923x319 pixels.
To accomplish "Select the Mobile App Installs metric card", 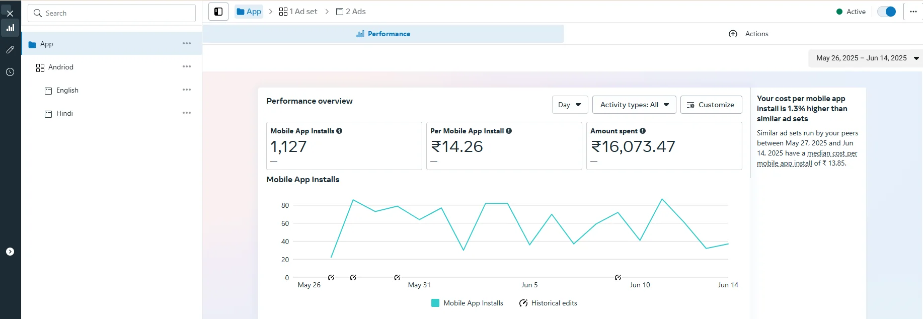I will 344,146.
